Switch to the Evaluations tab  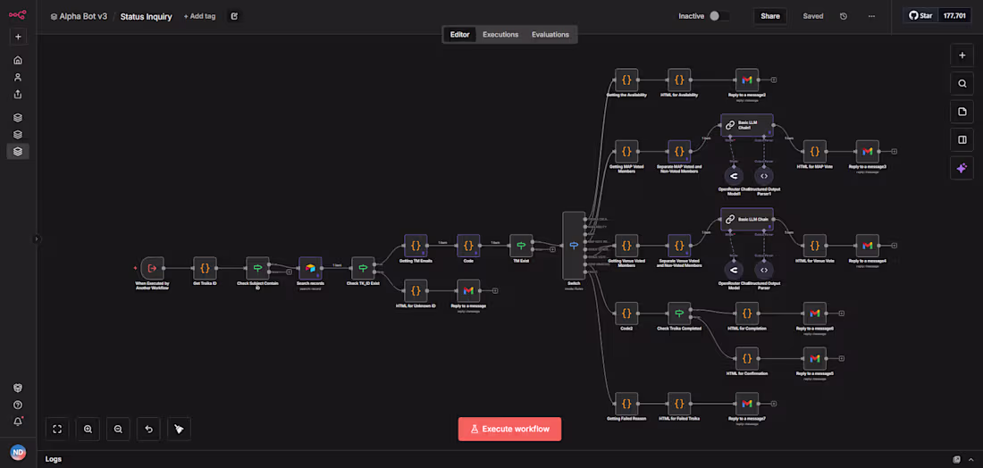(x=550, y=35)
